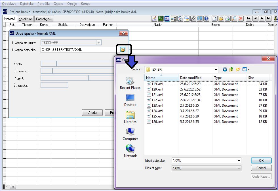Click the V redu button
Screen dimensions: 278x191
(92, 113)
